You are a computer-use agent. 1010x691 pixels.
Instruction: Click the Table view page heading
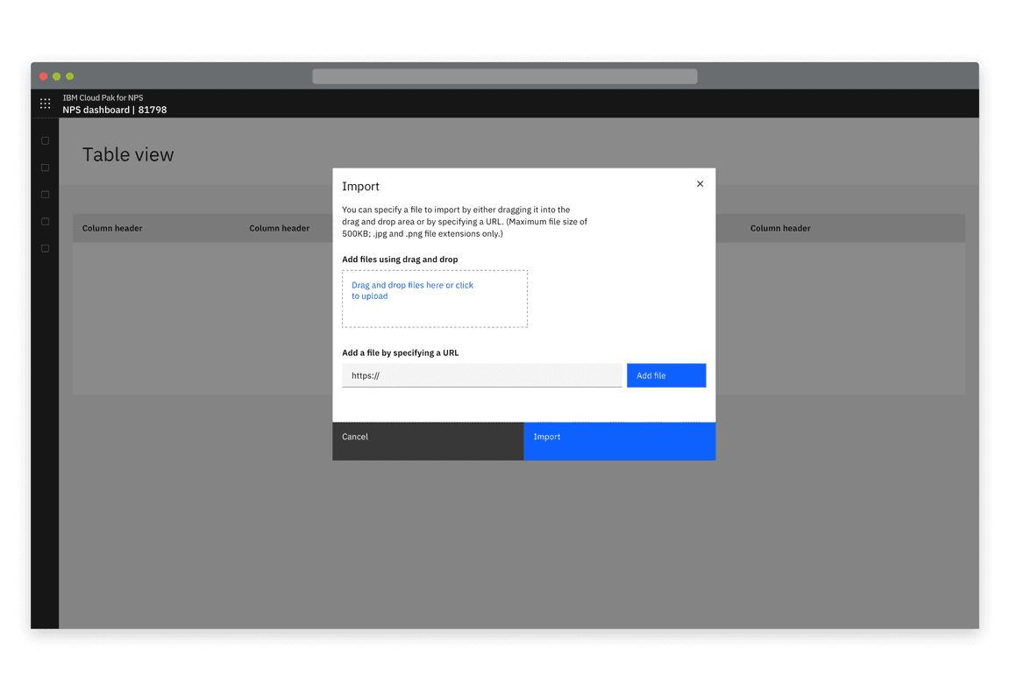pos(128,154)
